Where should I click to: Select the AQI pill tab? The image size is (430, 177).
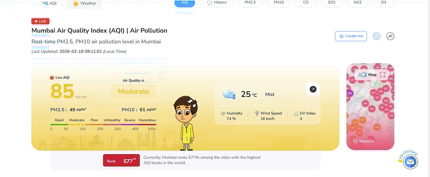[x=185, y=3]
